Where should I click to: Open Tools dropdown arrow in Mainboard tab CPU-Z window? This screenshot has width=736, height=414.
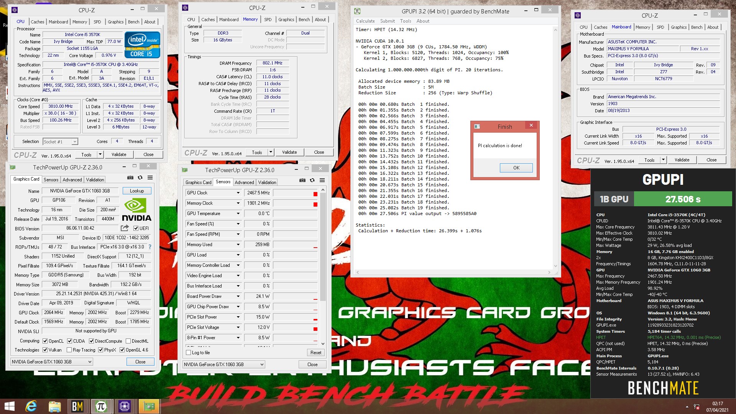coord(664,160)
